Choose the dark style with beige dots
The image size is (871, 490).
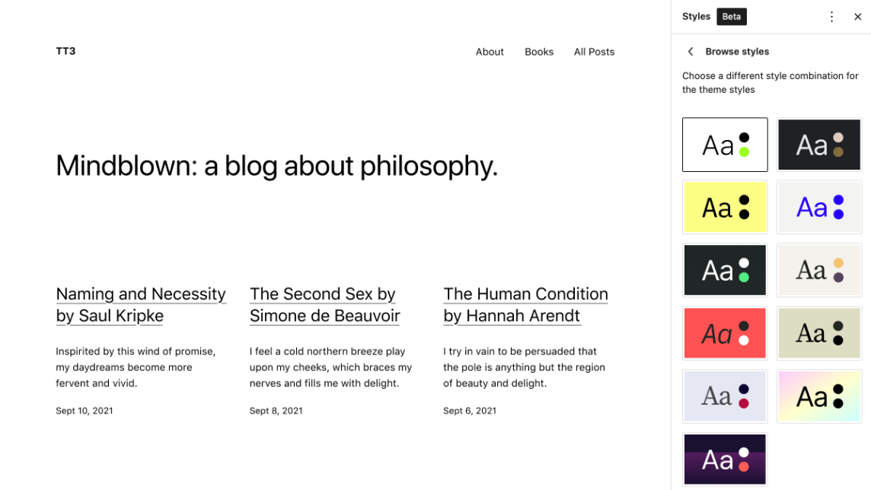pos(819,145)
